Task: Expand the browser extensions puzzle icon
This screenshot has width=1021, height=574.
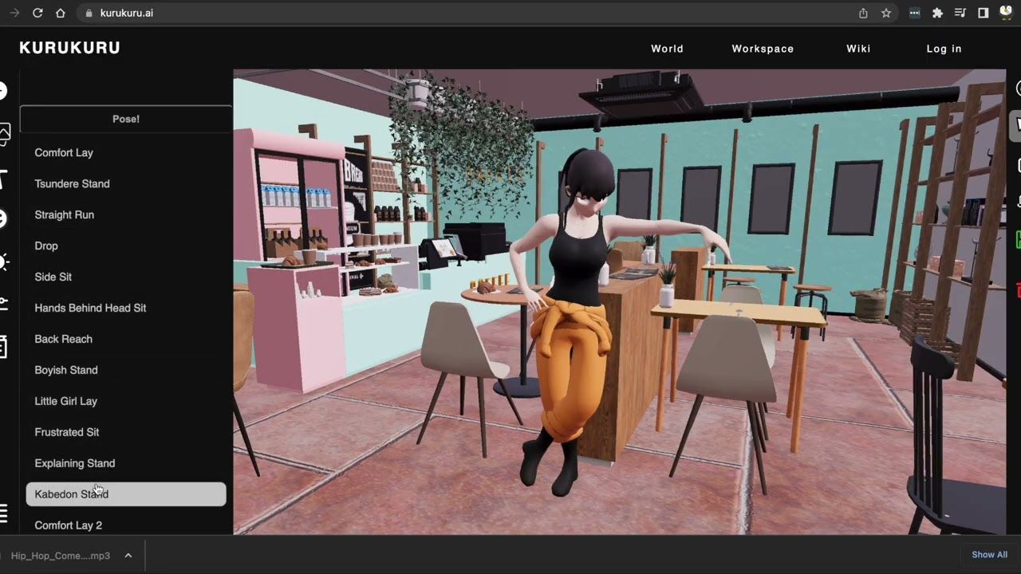Action: [937, 13]
